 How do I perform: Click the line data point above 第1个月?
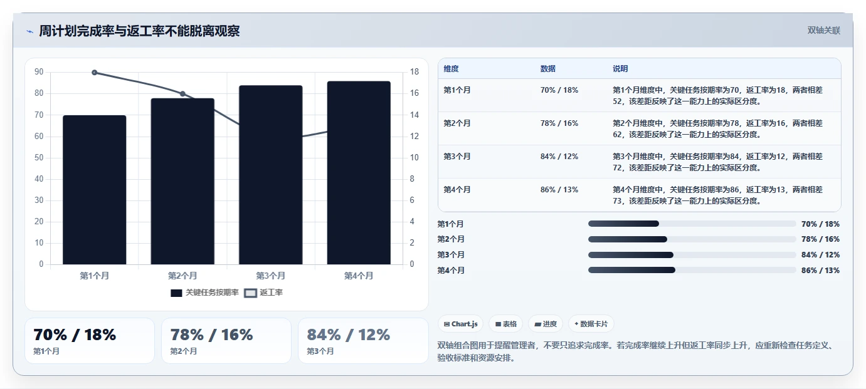pos(95,73)
